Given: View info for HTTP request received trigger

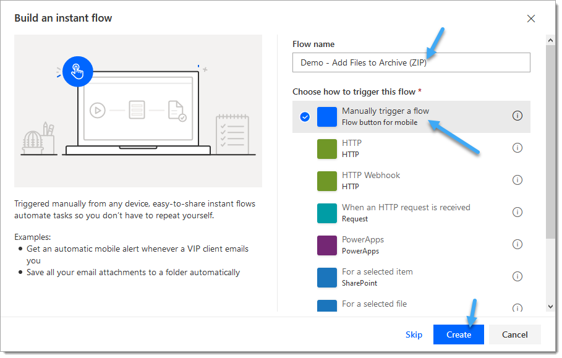Looking at the screenshot, I should [x=517, y=212].
